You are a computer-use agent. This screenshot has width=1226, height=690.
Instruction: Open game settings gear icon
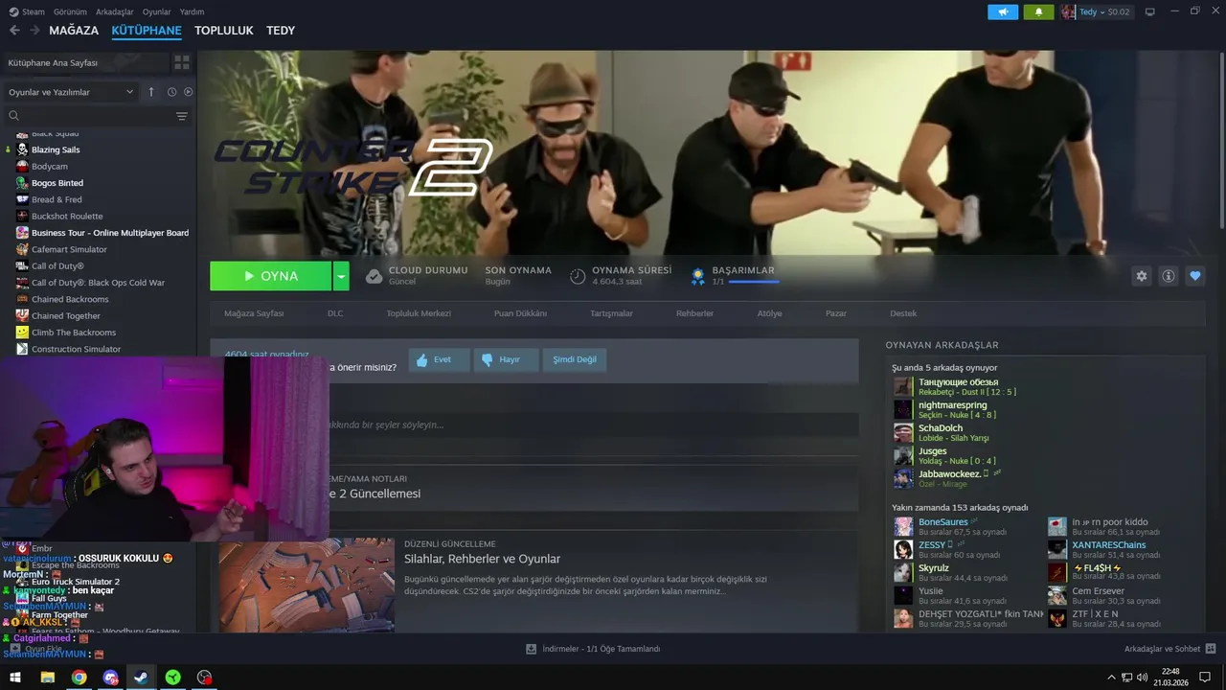click(x=1141, y=276)
